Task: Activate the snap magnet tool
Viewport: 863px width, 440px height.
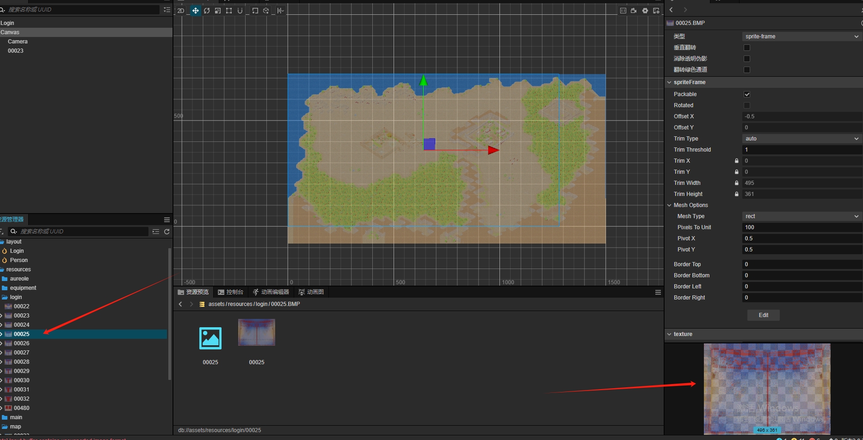Action: tap(240, 11)
